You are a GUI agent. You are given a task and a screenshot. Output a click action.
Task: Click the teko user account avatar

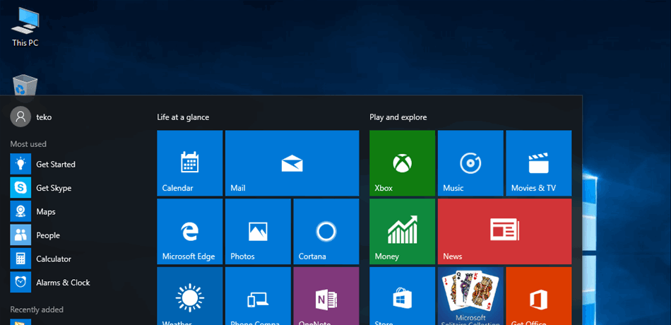tap(20, 117)
